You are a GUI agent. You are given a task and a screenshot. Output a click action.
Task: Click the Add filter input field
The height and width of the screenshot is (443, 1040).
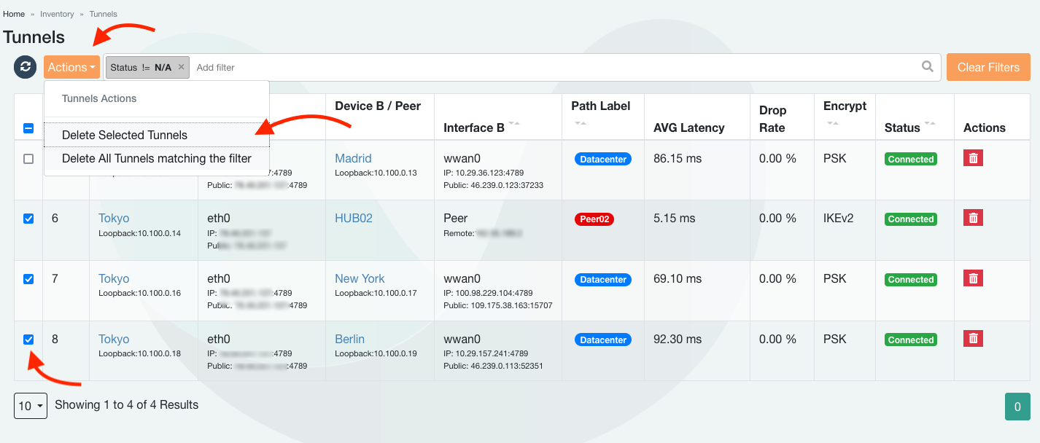[511, 67]
